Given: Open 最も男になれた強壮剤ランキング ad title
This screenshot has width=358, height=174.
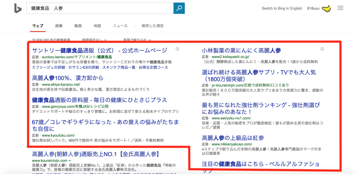Looking at the screenshot, I should pyautogui.click(x=261, y=108).
